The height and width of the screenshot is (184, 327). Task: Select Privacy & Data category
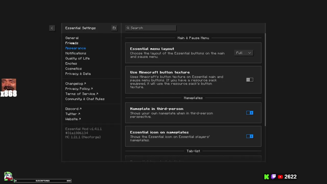pos(78,74)
